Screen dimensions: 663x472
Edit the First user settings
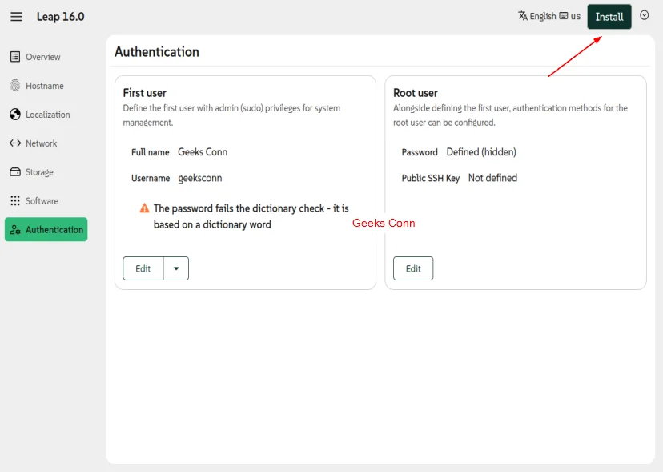(143, 268)
